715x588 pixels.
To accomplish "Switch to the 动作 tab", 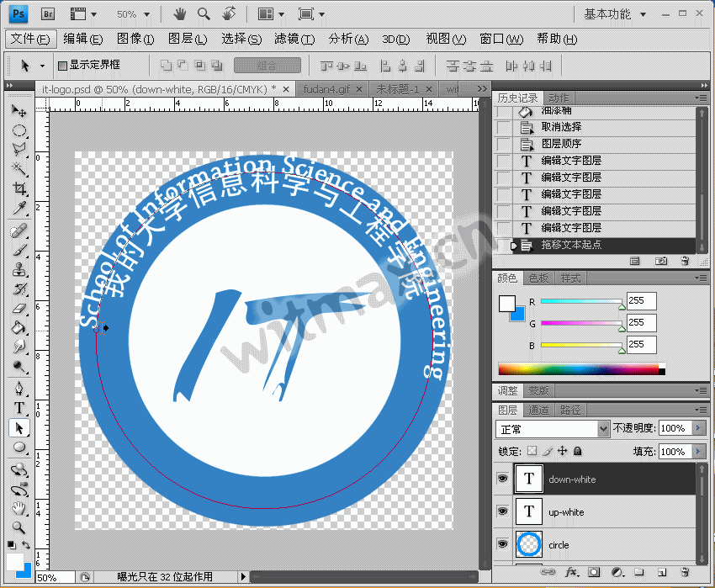I will [559, 98].
